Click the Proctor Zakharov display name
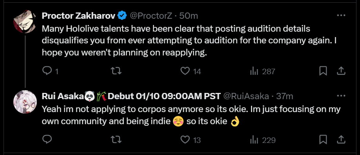The image size is (360, 155). 78,16
